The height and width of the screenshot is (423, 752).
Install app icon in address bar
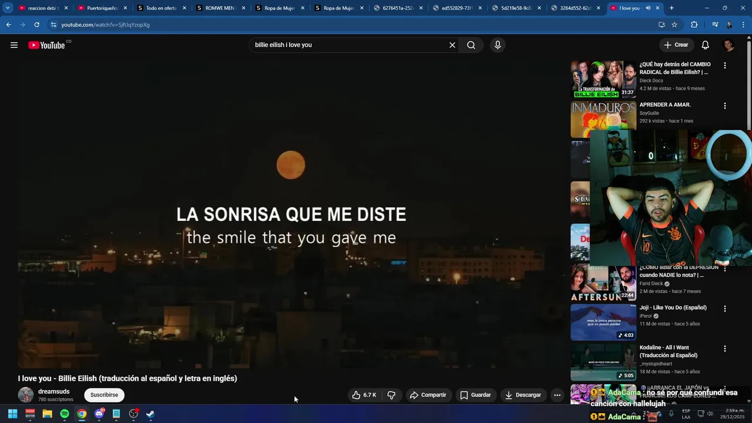coord(662,25)
